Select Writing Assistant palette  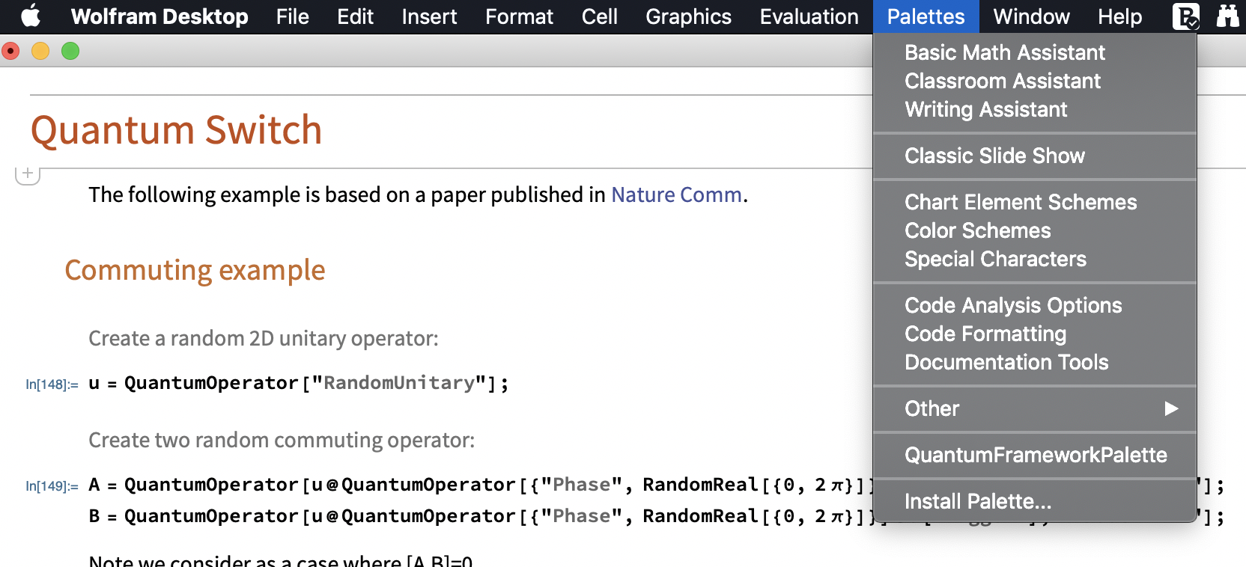point(1035,109)
